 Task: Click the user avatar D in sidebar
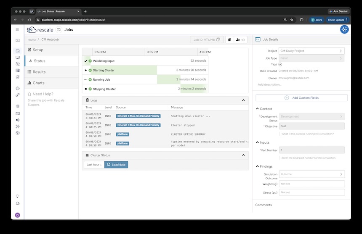[x=18, y=215]
